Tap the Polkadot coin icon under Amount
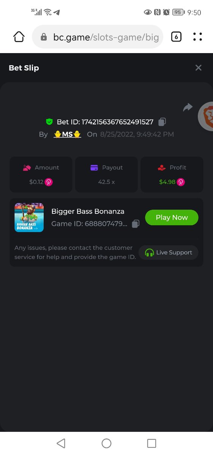This screenshot has height=455, width=213. [x=49, y=182]
